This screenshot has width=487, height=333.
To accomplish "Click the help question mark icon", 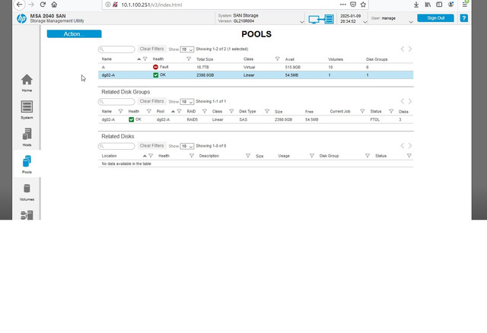I will (x=463, y=18).
